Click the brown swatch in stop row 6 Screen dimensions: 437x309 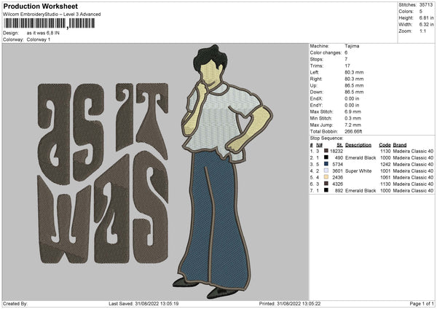(326, 184)
